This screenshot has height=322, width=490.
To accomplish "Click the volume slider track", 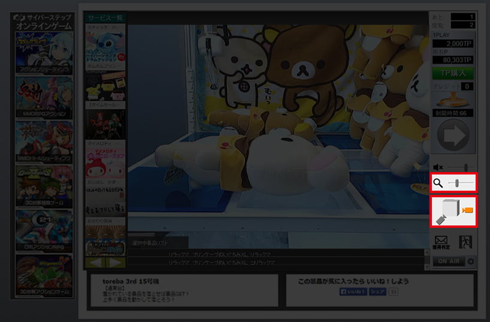I will [x=460, y=167].
